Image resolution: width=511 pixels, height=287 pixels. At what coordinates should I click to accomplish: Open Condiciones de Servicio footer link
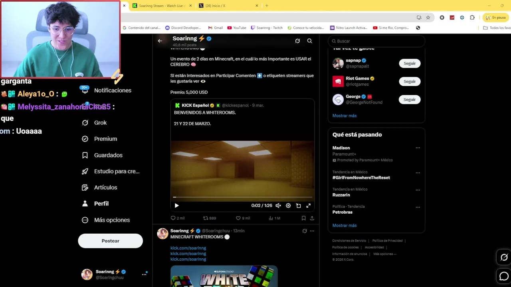pyautogui.click(x=349, y=241)
